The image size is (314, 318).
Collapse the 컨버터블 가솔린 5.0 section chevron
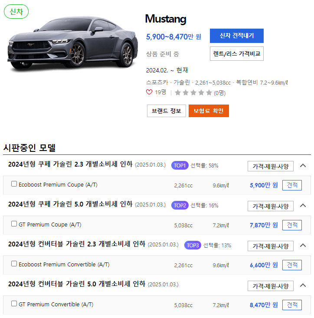click(303, 285)
